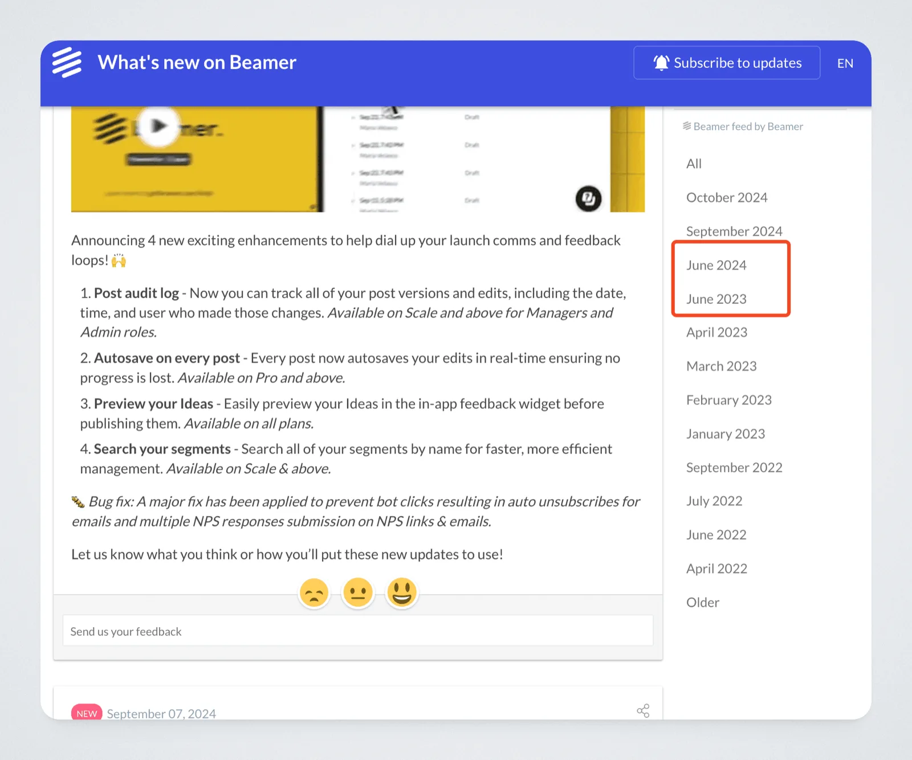Open the EN language selector
The height and width of the screenshot is (760, 912).
tap(845, 63)
